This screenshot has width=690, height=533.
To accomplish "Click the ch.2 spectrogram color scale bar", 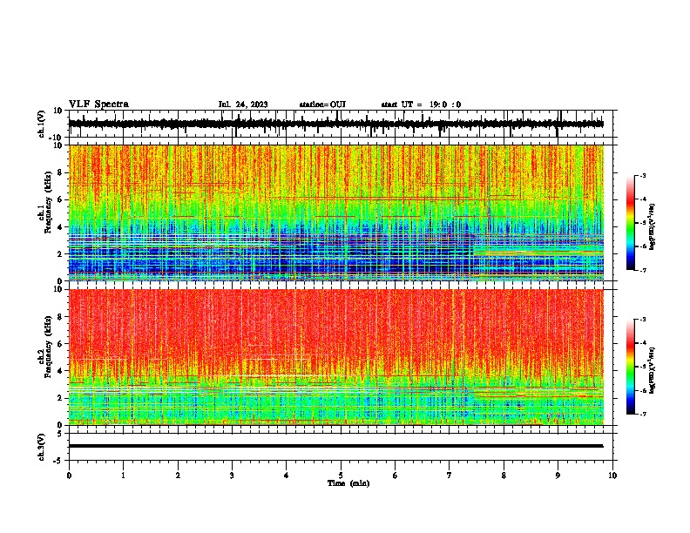I will click(x=631, y=367).
